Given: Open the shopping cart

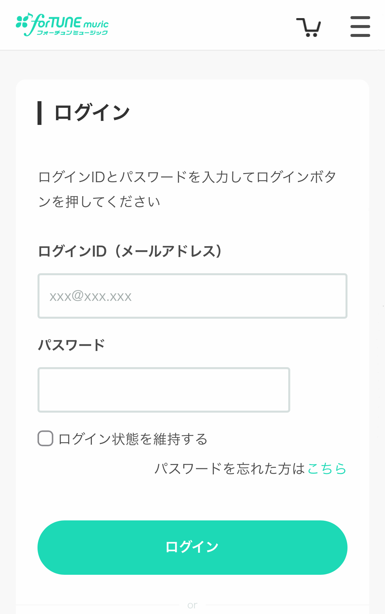Looking at the screenshot, I should 309,27.
